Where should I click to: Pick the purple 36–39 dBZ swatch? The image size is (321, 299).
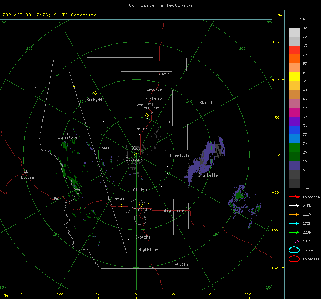[x=294, y=121]
